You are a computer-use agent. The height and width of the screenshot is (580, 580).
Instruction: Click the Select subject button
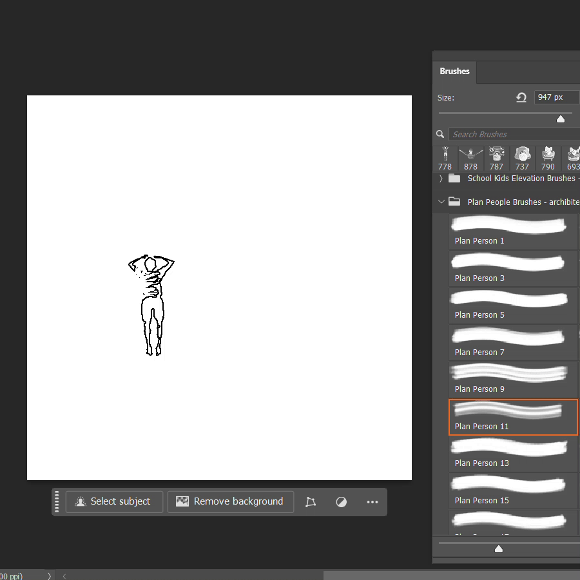pyautogui.click(x=113, y=501)
